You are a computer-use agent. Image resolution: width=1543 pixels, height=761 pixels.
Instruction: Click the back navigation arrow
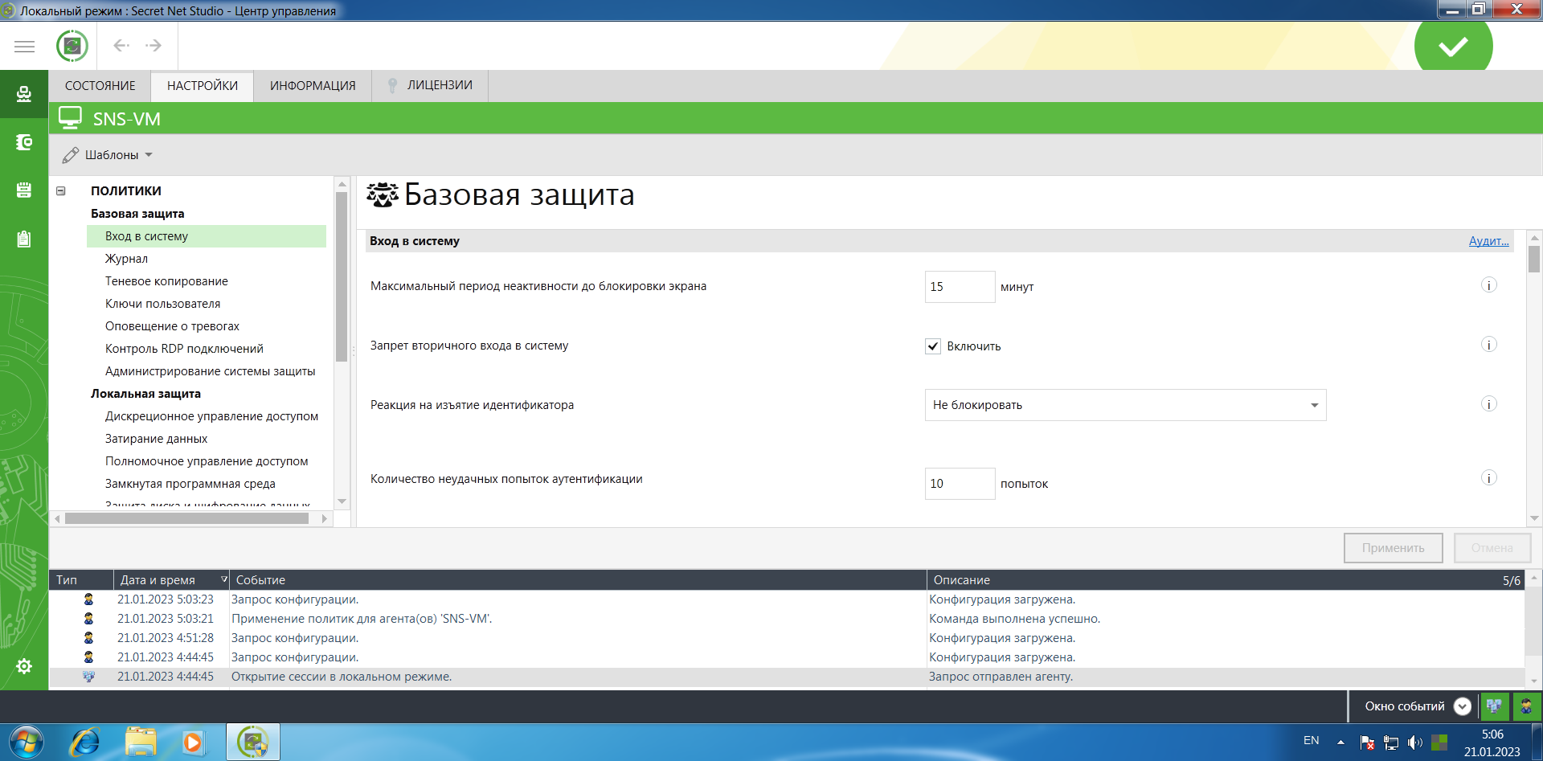pos(121,46)
